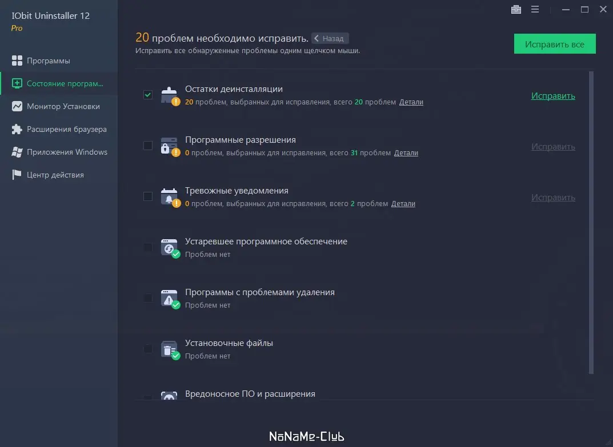613x447 pixels.
Task: Check the Программные разрешения checkbox
Action: (148, 146)
